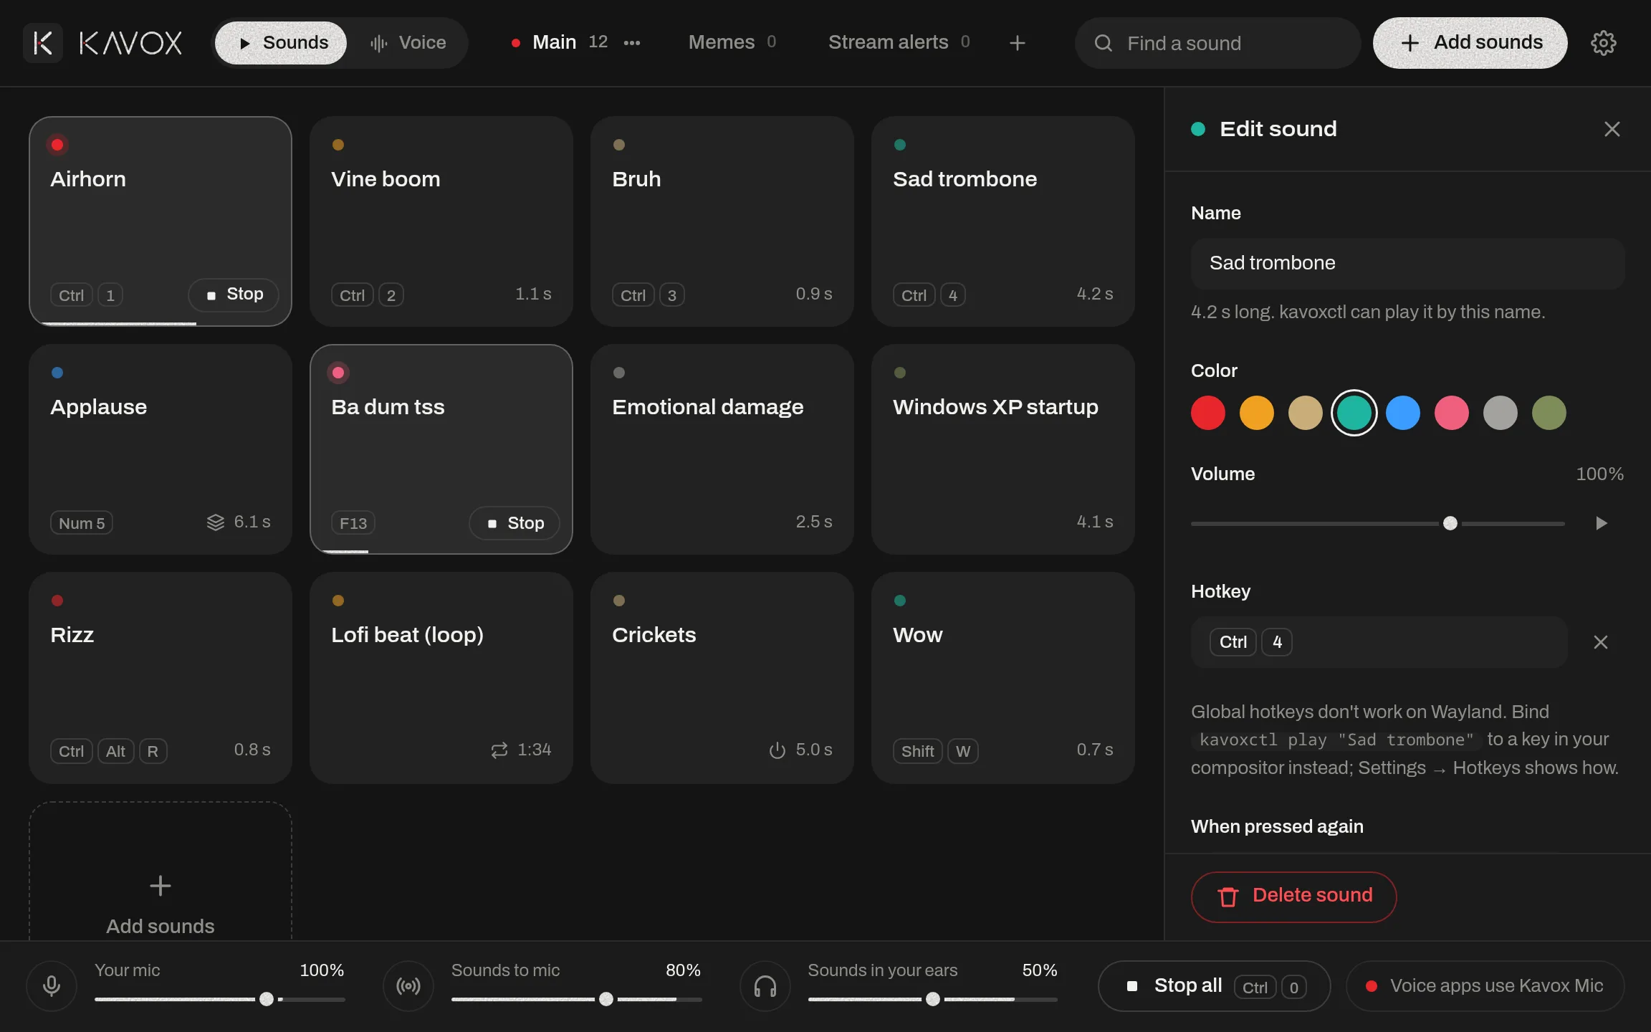Screen dimensions: 1651x1032
Task: Edit the Name field Sad trombone
Action: pyautogui.click(x=1407, y=264)
